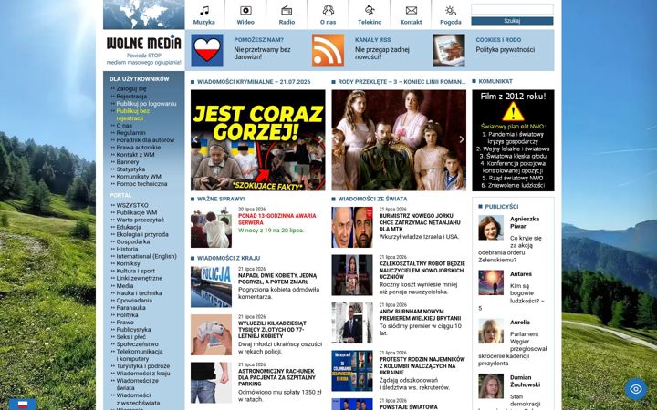
Task: Select the Polityka portal category
Action: pos(127,315)
